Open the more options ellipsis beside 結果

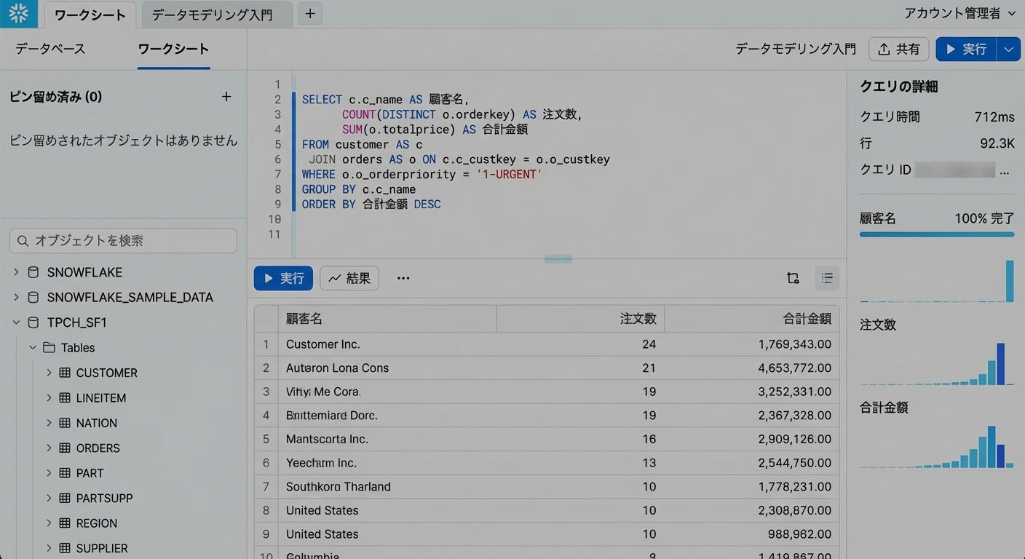click(403, 278)
